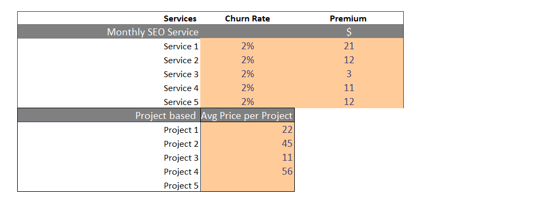
Task: Select the Monthly SEO Service header row
Action: click(x=210, y=32)
